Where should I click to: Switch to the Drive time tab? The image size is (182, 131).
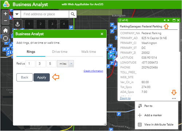(60, 52)
